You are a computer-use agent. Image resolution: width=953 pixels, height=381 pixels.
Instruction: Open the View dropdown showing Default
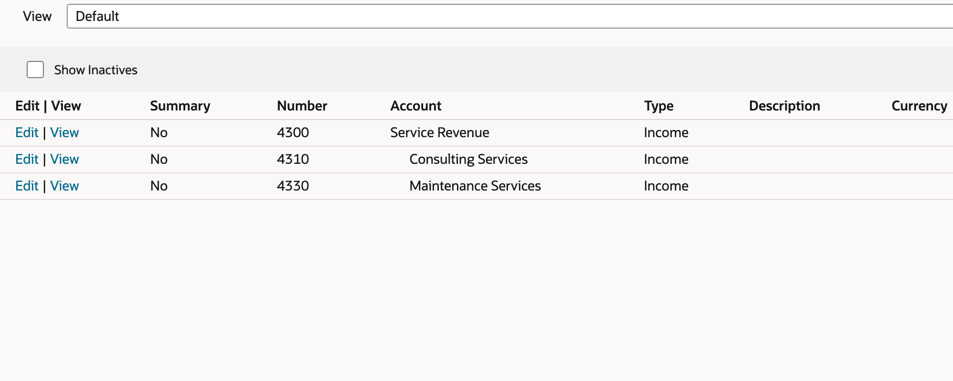tap(510, 16)
